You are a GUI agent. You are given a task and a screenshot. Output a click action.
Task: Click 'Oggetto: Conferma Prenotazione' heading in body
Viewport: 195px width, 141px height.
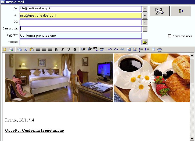click(x=34, y=130)
